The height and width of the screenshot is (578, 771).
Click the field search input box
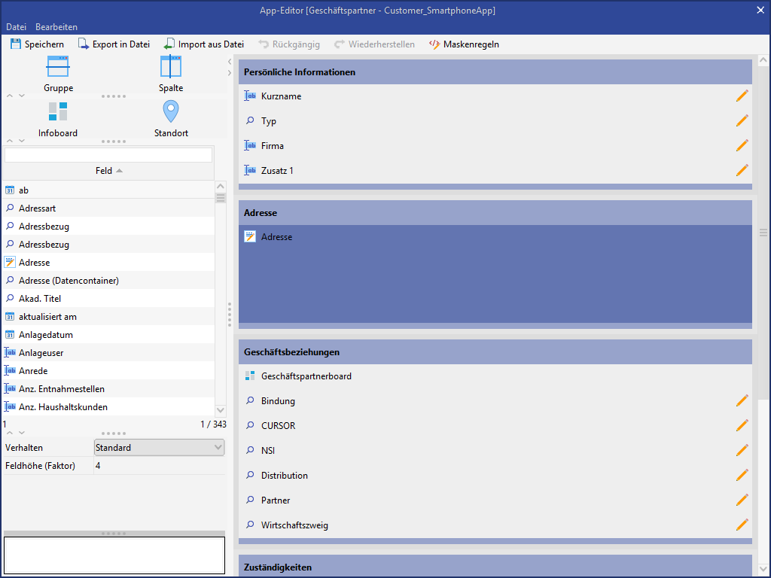[108, 155]
